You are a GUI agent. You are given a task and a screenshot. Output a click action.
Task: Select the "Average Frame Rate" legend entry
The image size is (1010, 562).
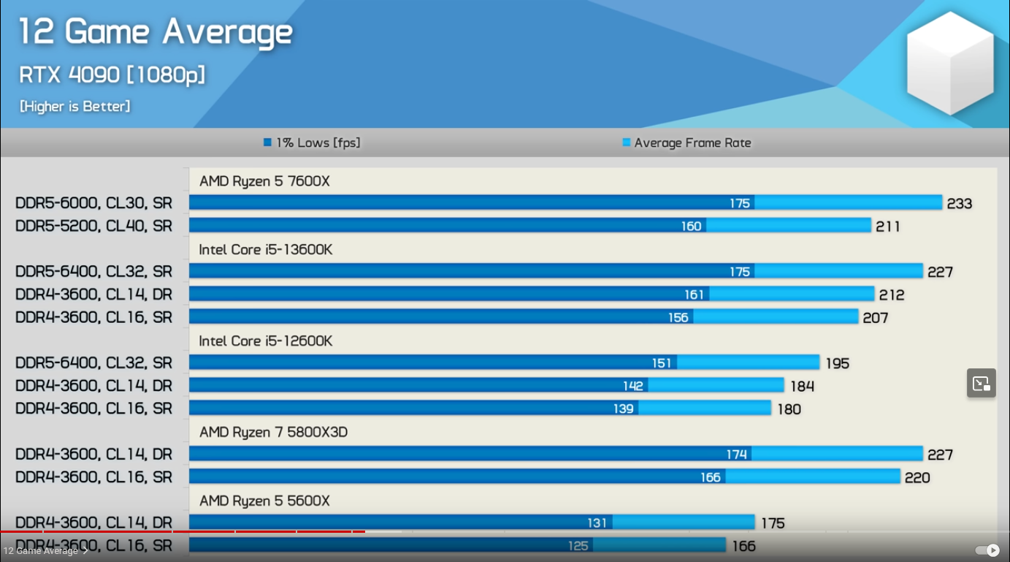[686, 143]
